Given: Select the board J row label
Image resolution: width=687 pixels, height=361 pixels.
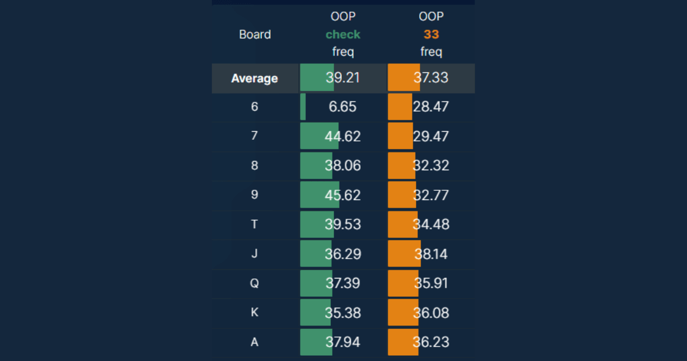Looking at the screenshot, I should click(255, 253).
